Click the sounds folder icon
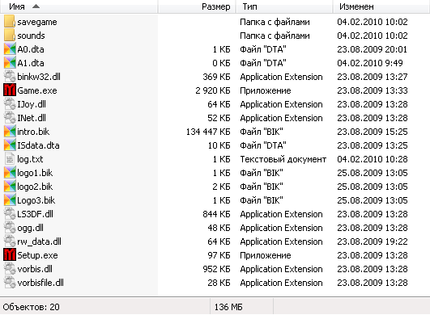430x315 pixels. [10, 36]
